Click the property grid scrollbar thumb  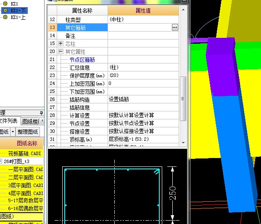(x=183, y=99)
